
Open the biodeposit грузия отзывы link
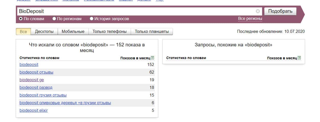(x=43, y=95)
